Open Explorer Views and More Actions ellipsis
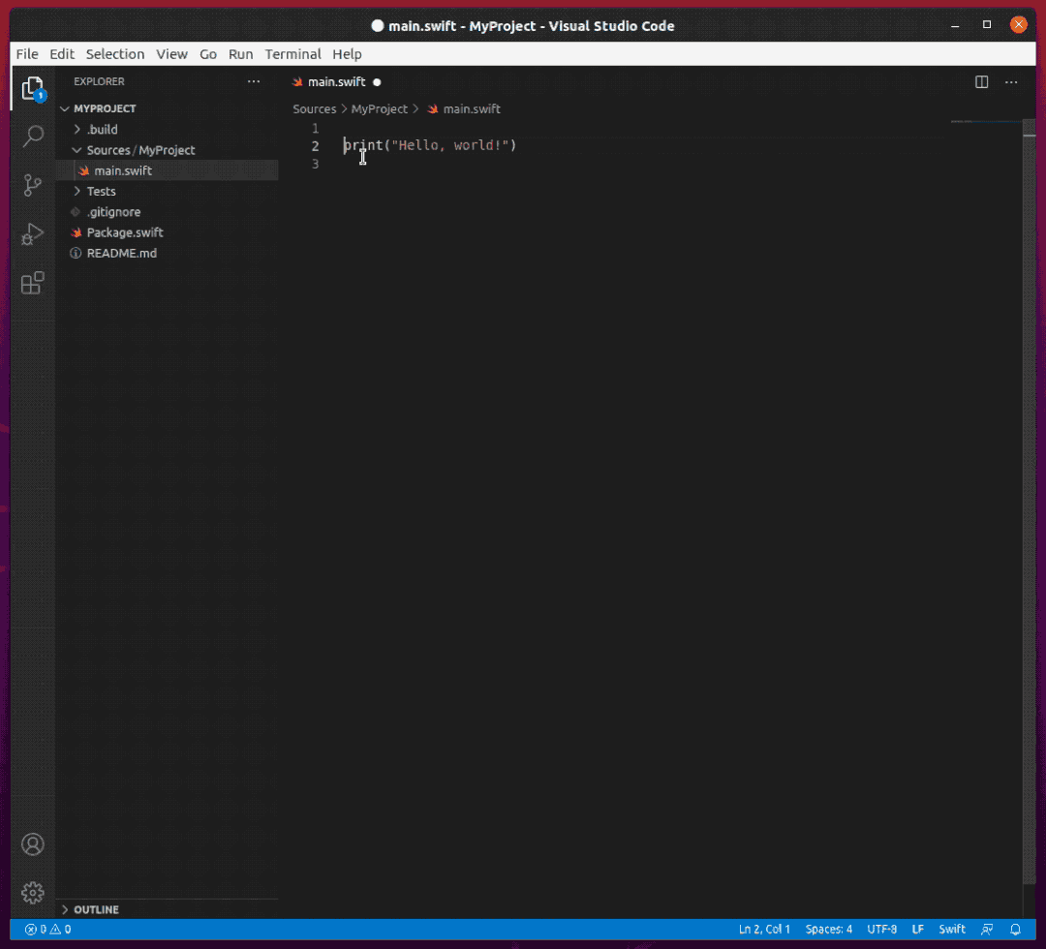 254,81
